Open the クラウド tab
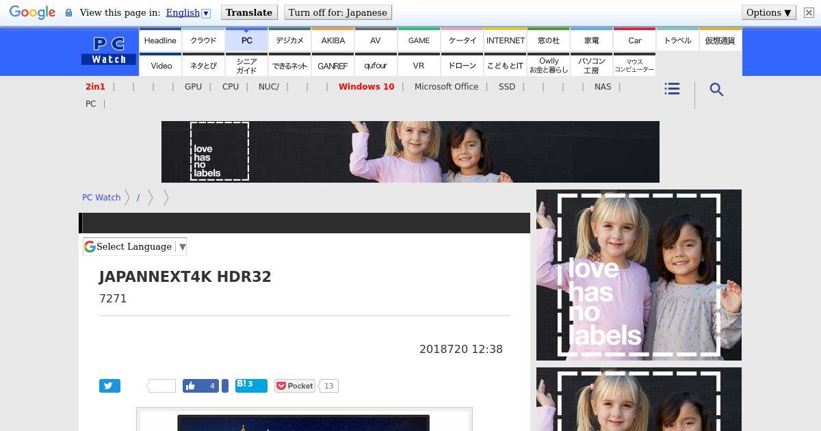 click(x=203, y=40)
